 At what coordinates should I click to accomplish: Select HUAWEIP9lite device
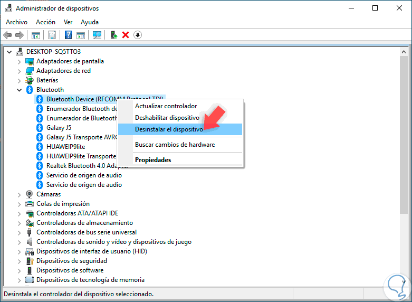click(x=66, y=147)
